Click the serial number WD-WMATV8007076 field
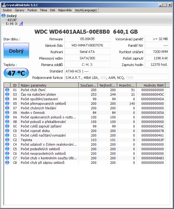This screenshot has width=174, height=209. click(x=87, y=45)
